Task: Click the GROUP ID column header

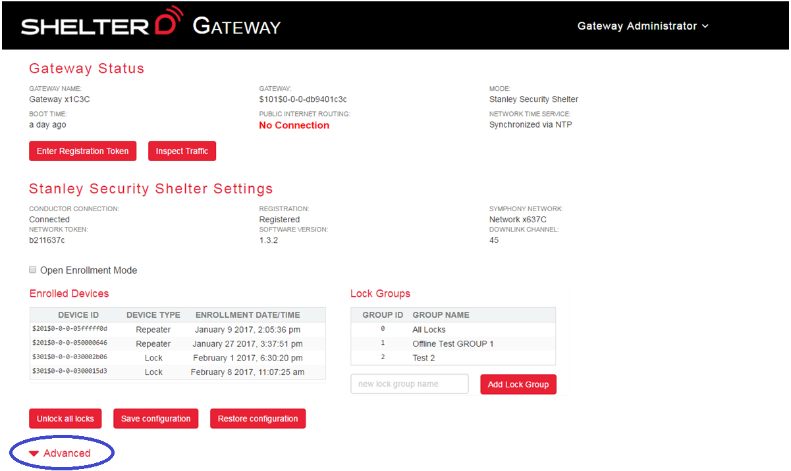Action: pos(383,315)
